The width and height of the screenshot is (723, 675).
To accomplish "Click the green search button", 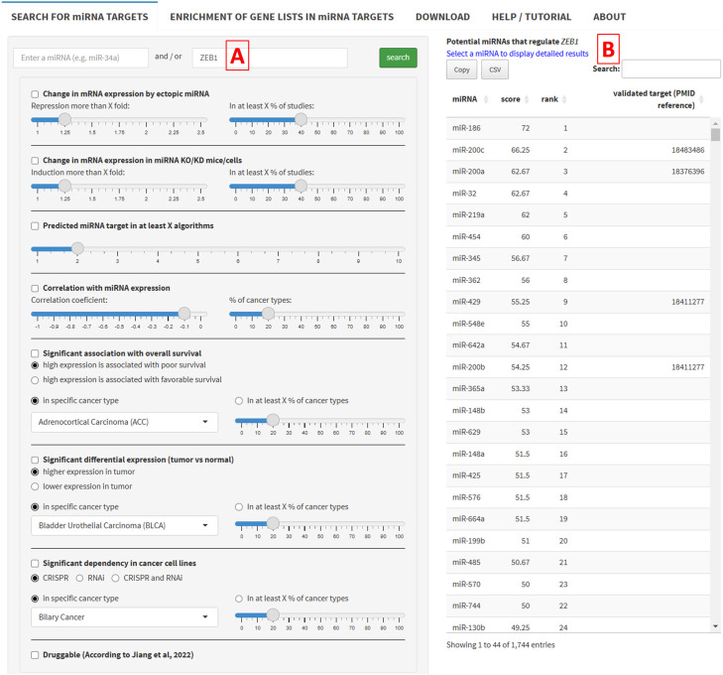I will (398, 58).
